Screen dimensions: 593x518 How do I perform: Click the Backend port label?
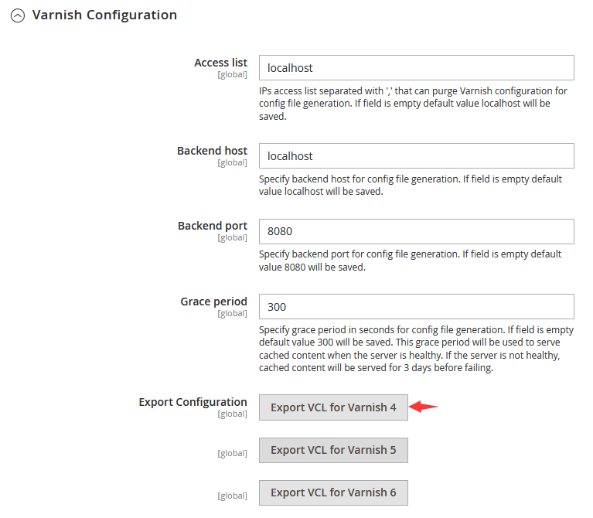pyautogui.click(x=212, y=226)
